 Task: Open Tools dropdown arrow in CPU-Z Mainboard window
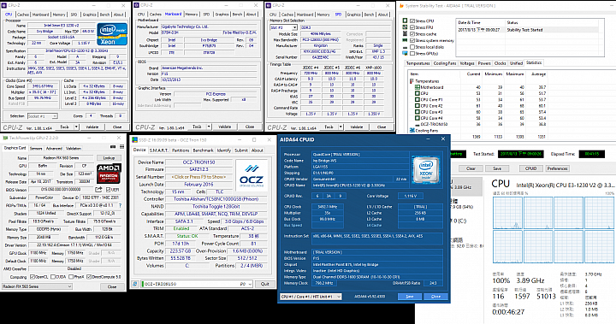[209, 127]
